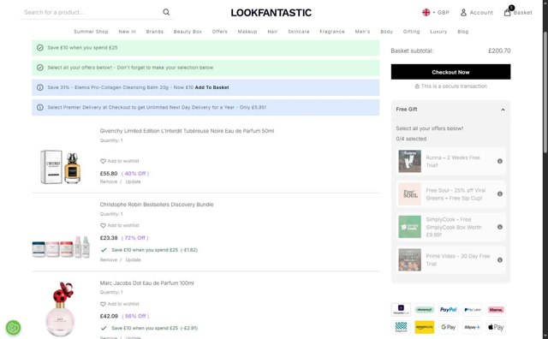Click the Amazon Pay icon
This screenshot has width=548, height=339.
425,328
